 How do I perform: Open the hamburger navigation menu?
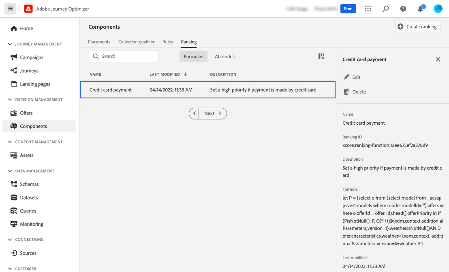(x=11, y=8)
